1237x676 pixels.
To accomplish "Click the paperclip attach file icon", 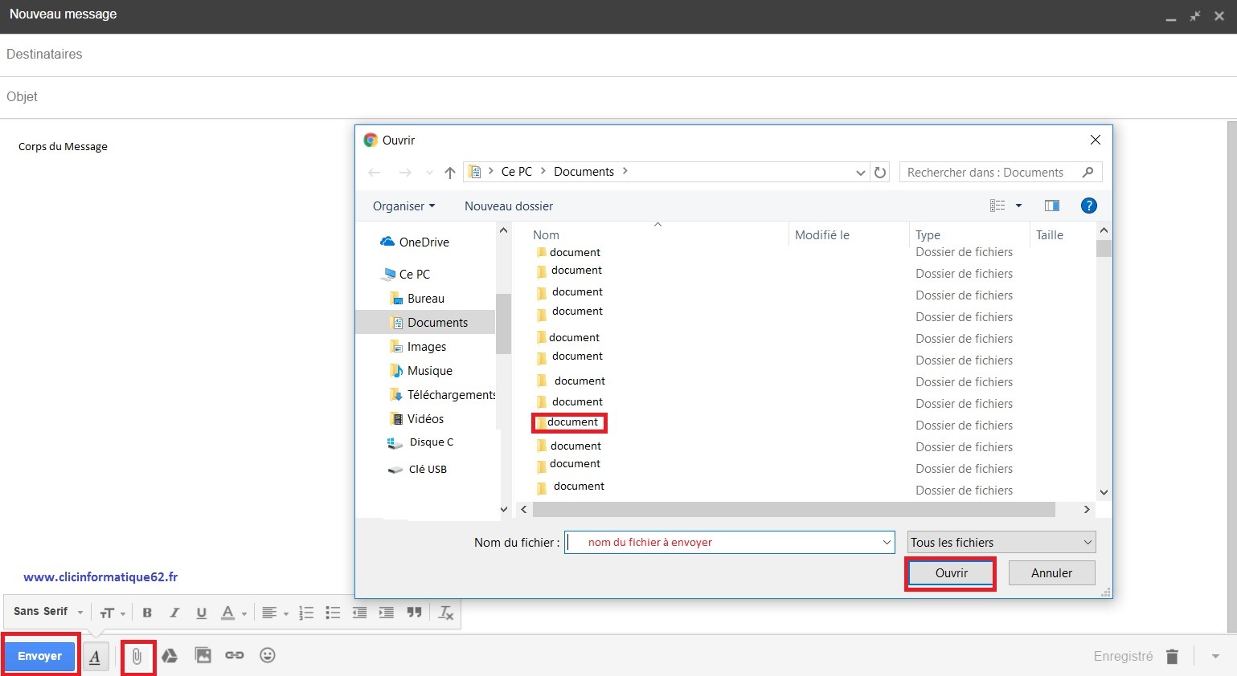I will click(x=137, y=656).
